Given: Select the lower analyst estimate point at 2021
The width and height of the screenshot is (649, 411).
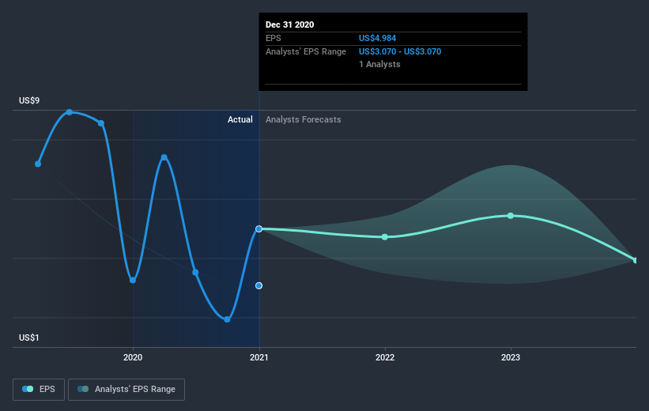Looking at the screenshot, I should [x=258, y=285].
